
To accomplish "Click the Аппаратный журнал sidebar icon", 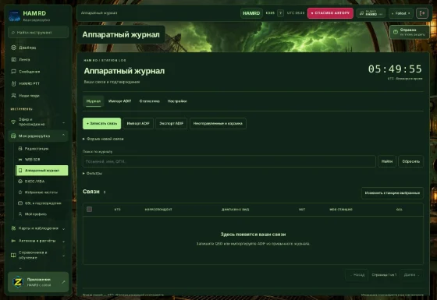I will coord(20,171).
